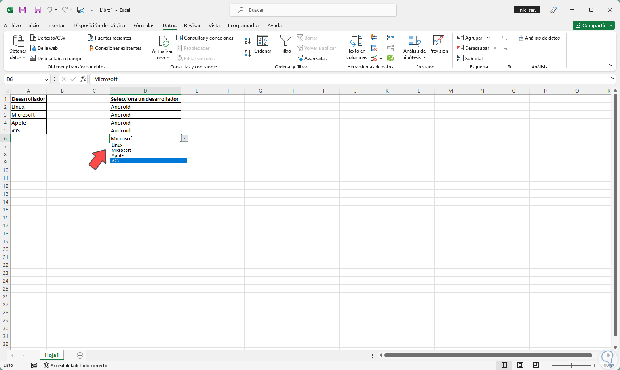Select column header D
The image size is (620, 370).
[145, 91]
